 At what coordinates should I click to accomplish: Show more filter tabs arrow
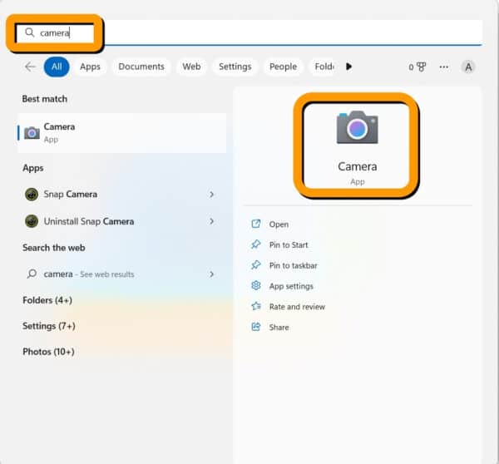click(348, 67)
